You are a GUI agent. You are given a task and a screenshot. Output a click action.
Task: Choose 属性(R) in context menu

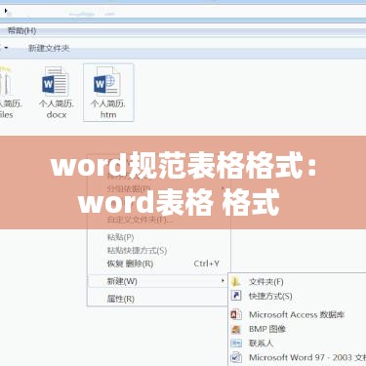pos(121,299)
